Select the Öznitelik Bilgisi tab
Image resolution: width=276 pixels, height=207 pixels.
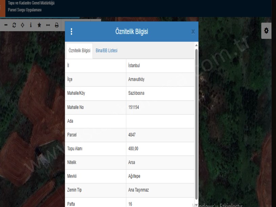tap(79, 50)
